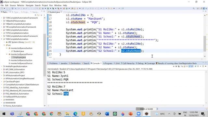208x117 pixels.
Task: Click the Terminate icon in Console toolbar
Action: [174, 66]
